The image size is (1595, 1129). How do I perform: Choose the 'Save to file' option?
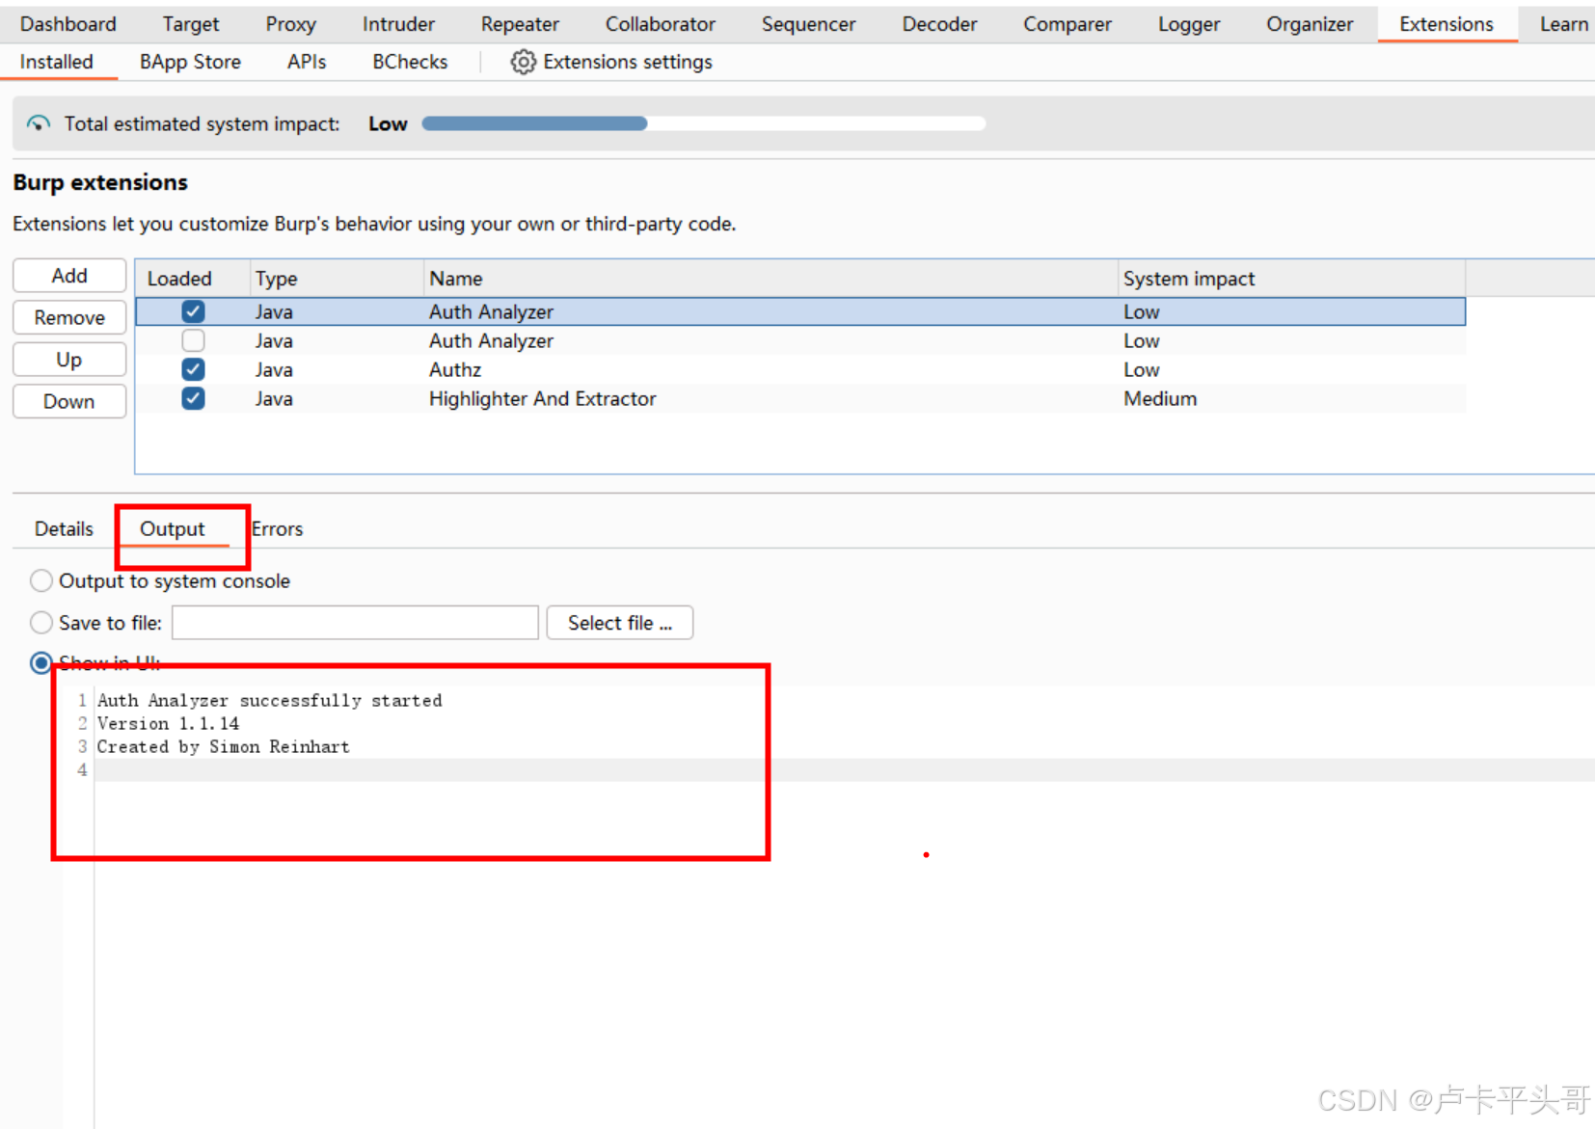(41, 622)
